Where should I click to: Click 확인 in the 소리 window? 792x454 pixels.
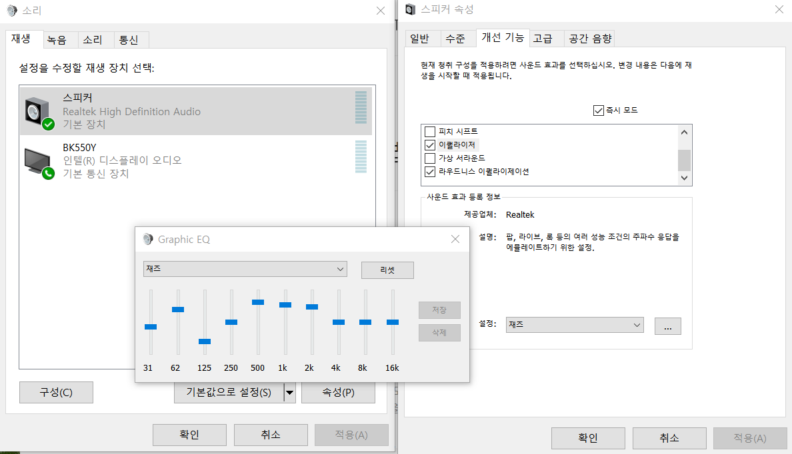[x=189, y=434]
